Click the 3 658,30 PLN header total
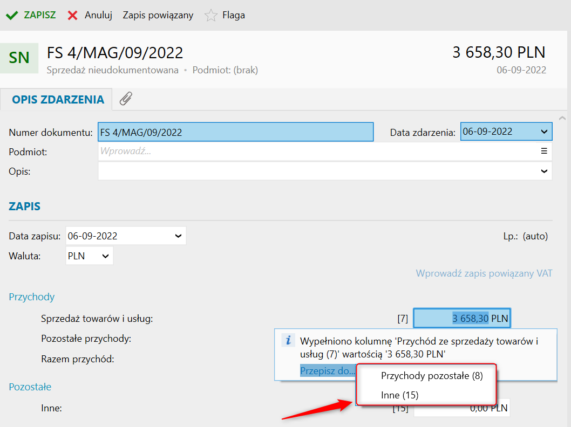The height and width of the screenshot is (427, 571). coord(499,52)
